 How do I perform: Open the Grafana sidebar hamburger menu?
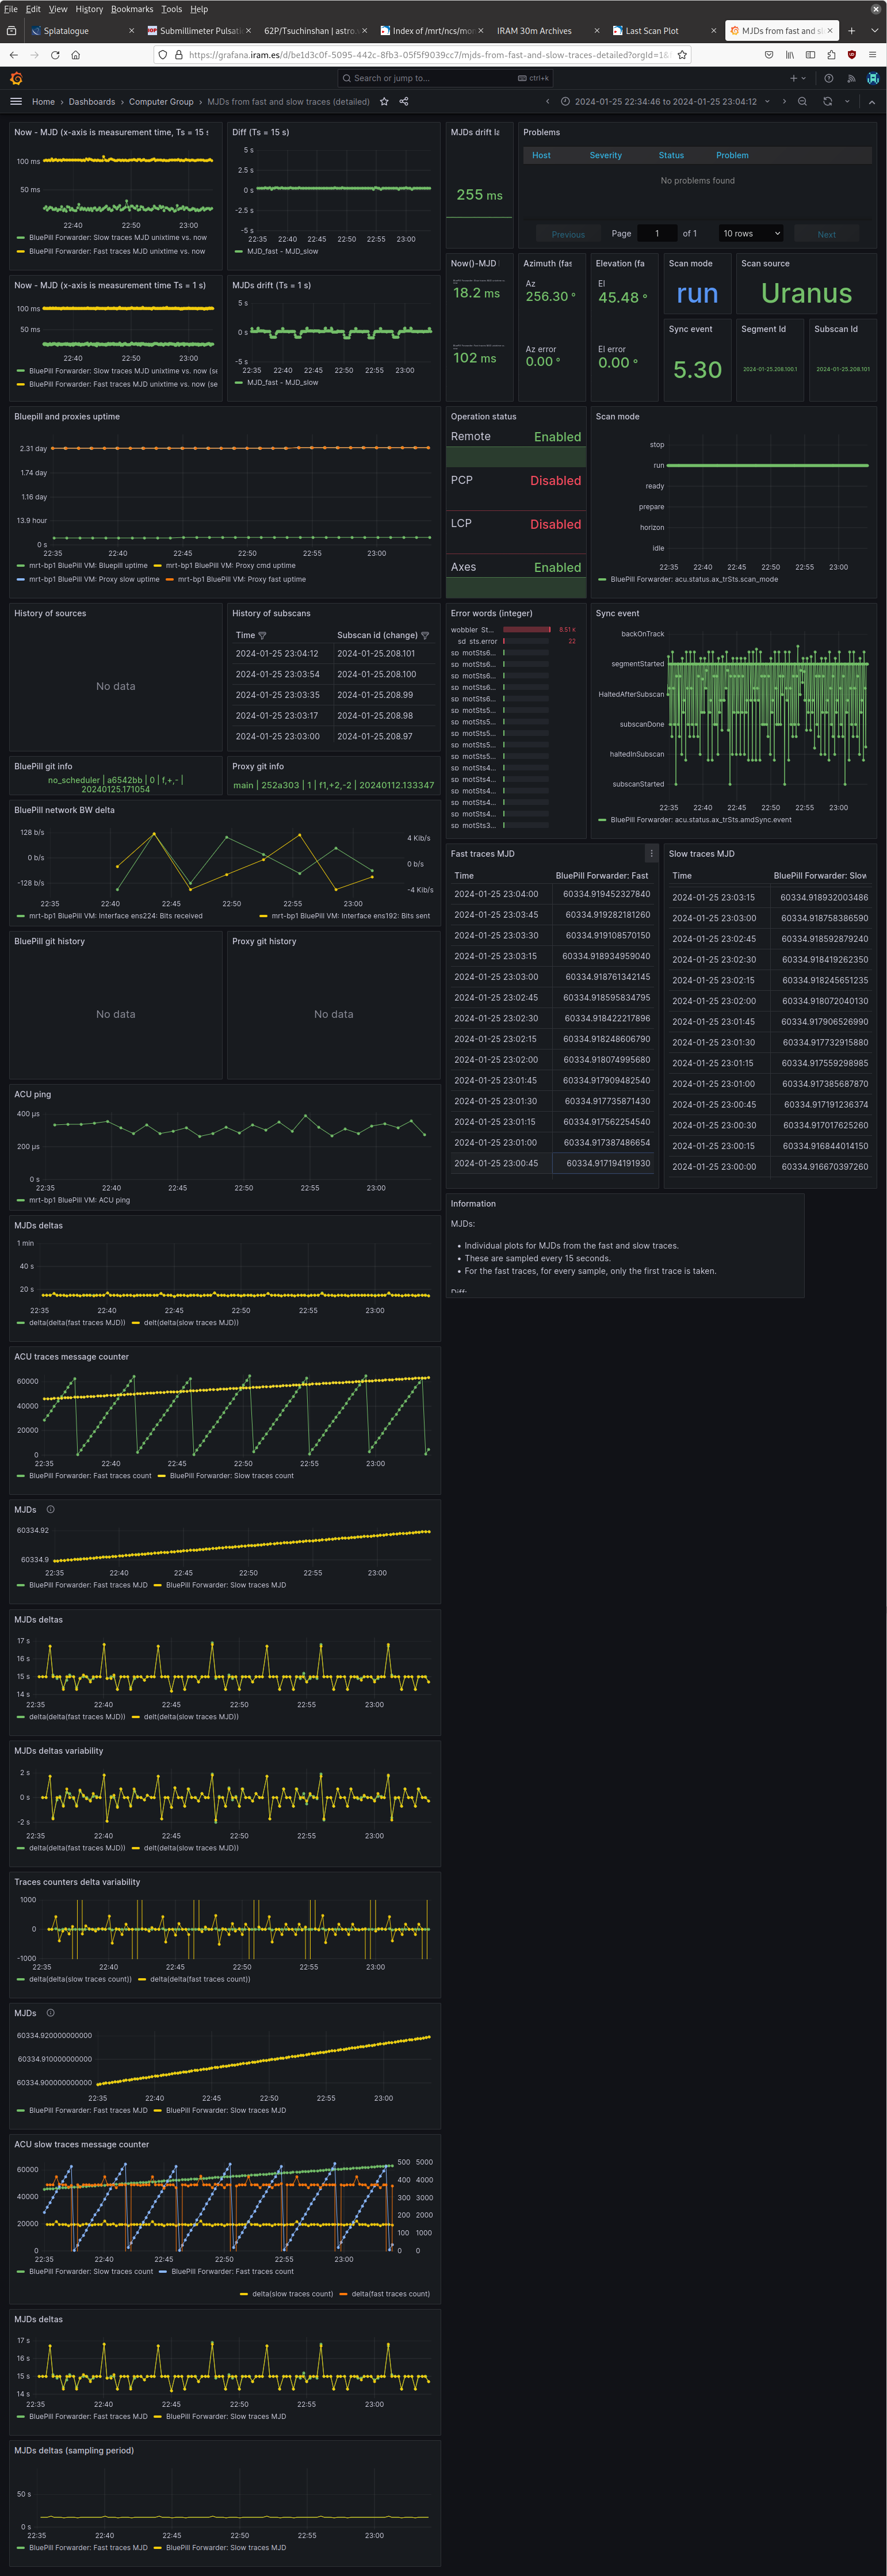point(16,102)
